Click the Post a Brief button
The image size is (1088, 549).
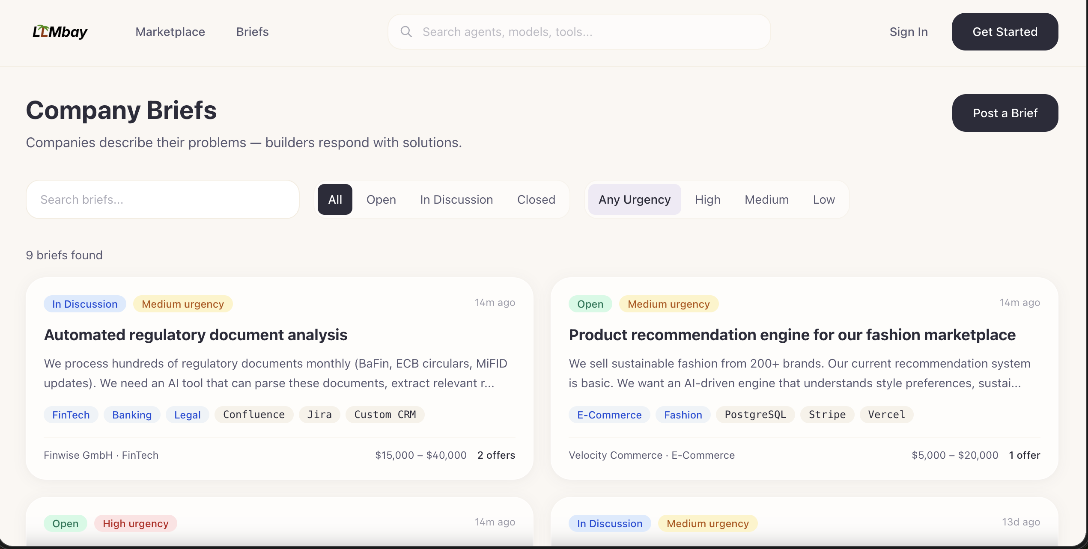pyautogui.click(x=1005, y=113)
